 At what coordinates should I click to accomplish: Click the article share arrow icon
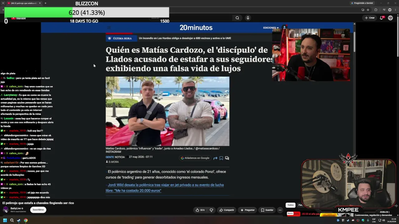point(215,158)
